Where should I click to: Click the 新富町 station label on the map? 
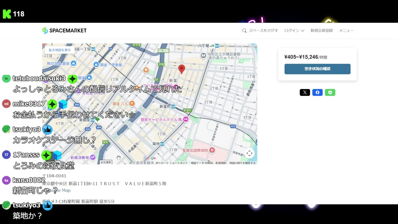(165, 106)
